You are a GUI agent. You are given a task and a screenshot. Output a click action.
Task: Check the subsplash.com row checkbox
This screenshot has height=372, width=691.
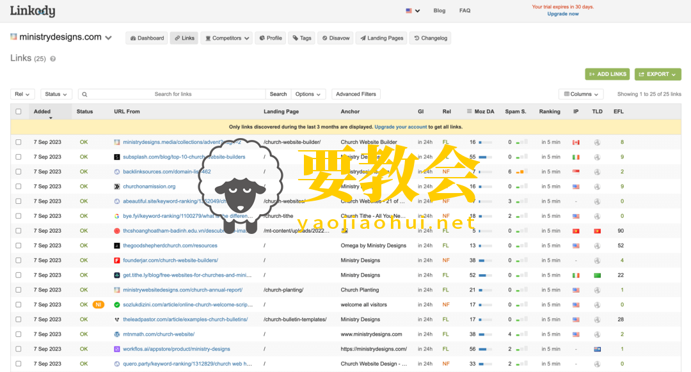click(18, 157)
